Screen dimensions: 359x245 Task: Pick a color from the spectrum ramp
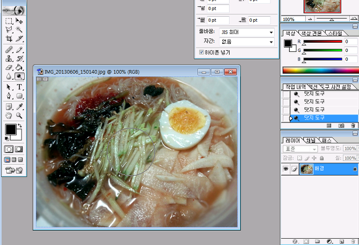321,71
